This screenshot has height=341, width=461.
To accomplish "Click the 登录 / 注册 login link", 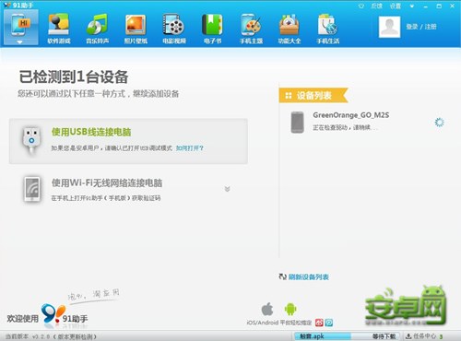I will click(421, 27).
